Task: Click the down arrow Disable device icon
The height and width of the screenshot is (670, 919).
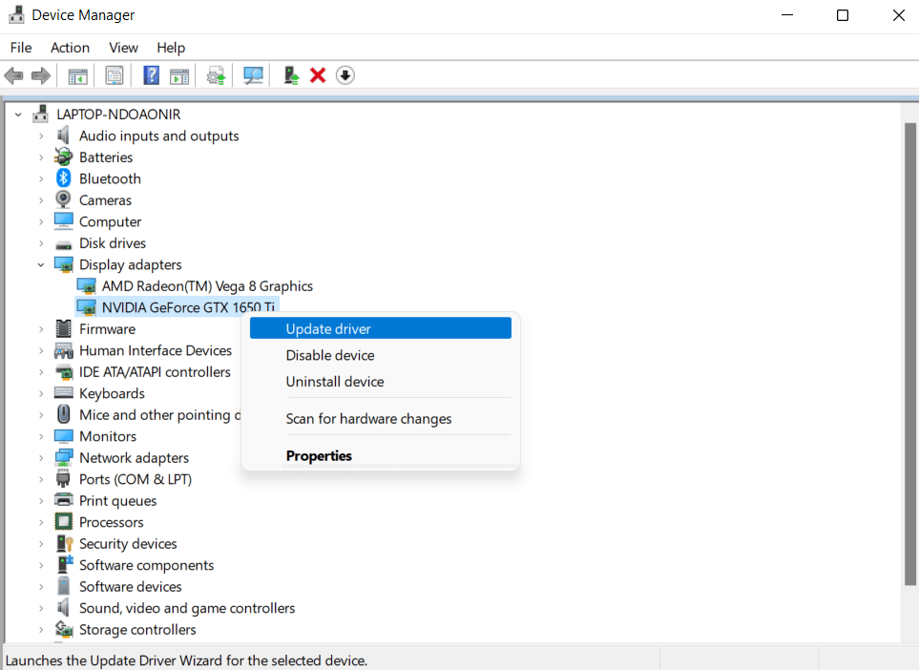Action: pos(345,75)
